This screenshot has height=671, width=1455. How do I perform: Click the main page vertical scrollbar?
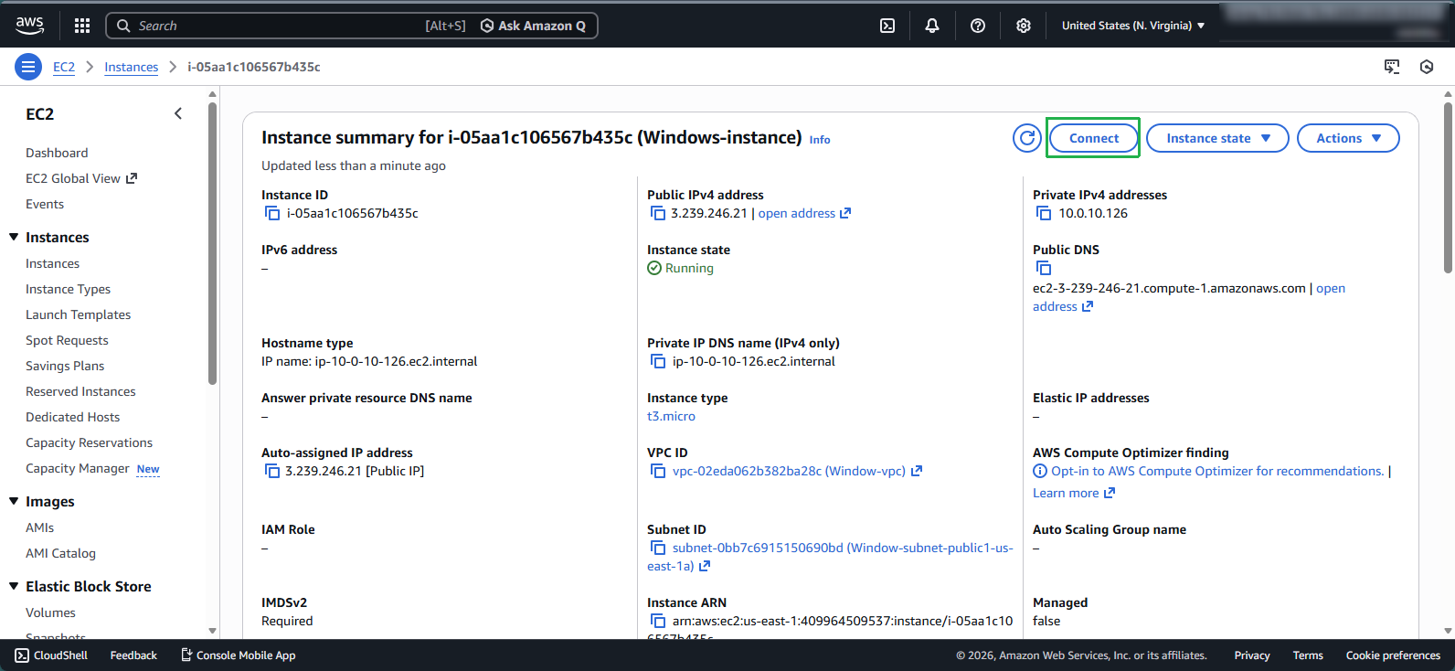click(1448, 187)
